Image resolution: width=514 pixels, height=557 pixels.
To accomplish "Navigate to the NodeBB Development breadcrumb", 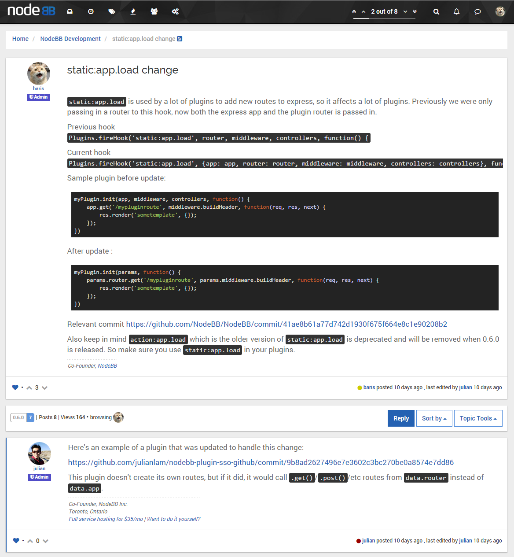I will (x=70, y=39).
